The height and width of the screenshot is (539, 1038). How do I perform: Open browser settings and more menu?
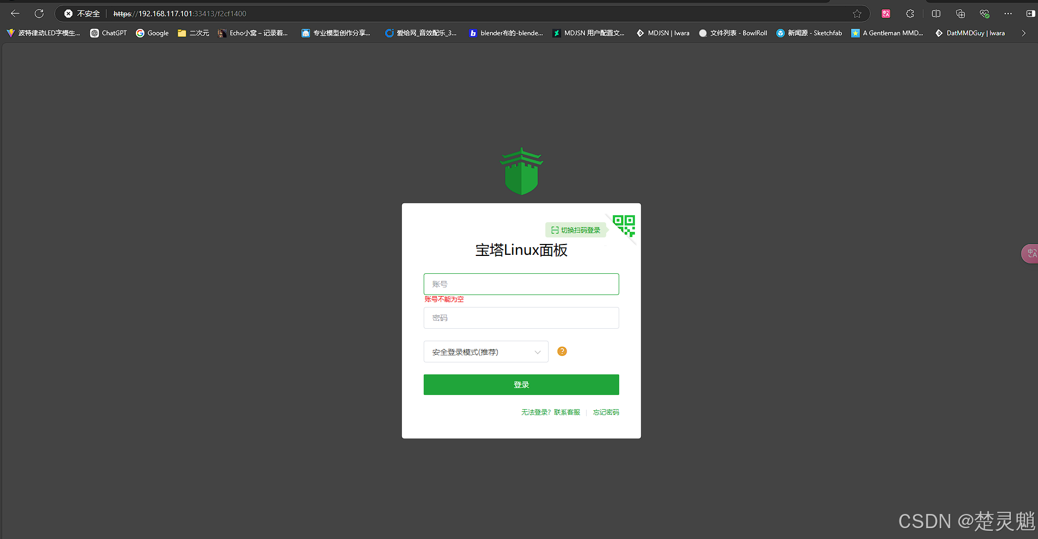pyautogui.click(x=1008, y=14)
